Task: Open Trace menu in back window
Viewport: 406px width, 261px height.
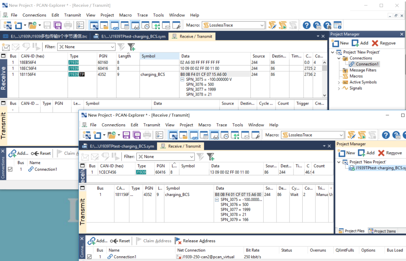Action: coord(142,15)
